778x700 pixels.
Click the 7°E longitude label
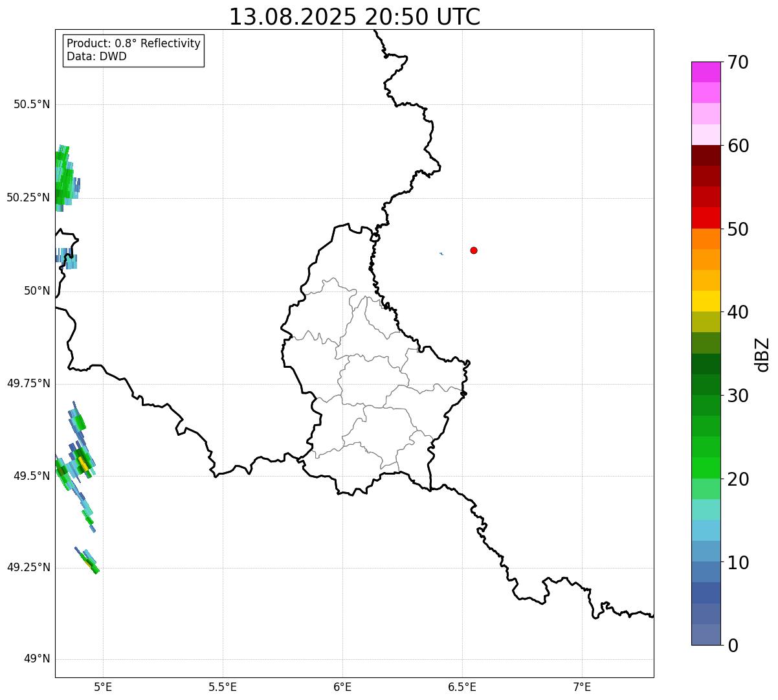click(582, 687)
